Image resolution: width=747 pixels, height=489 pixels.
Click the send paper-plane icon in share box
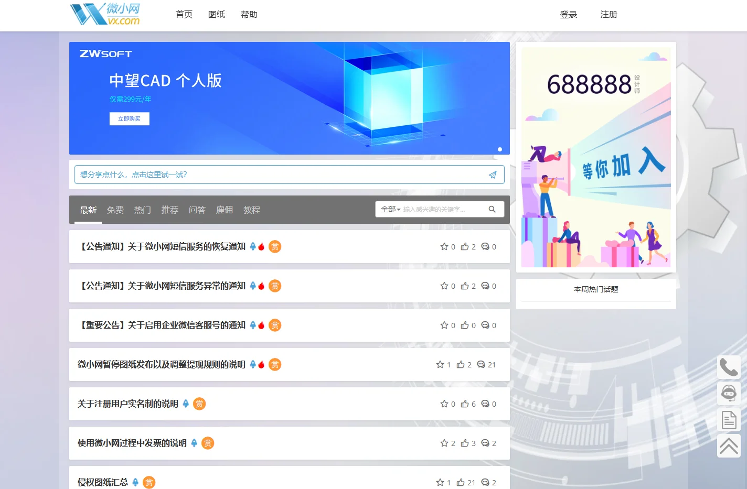click(493, 175)
